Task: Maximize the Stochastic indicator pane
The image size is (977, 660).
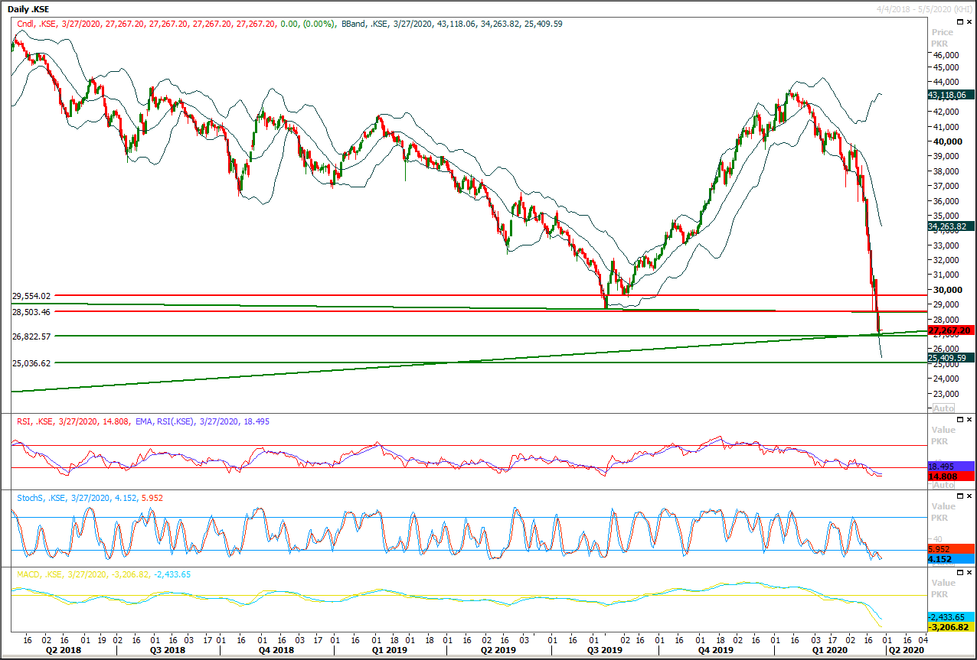Action: click(960, 496)
